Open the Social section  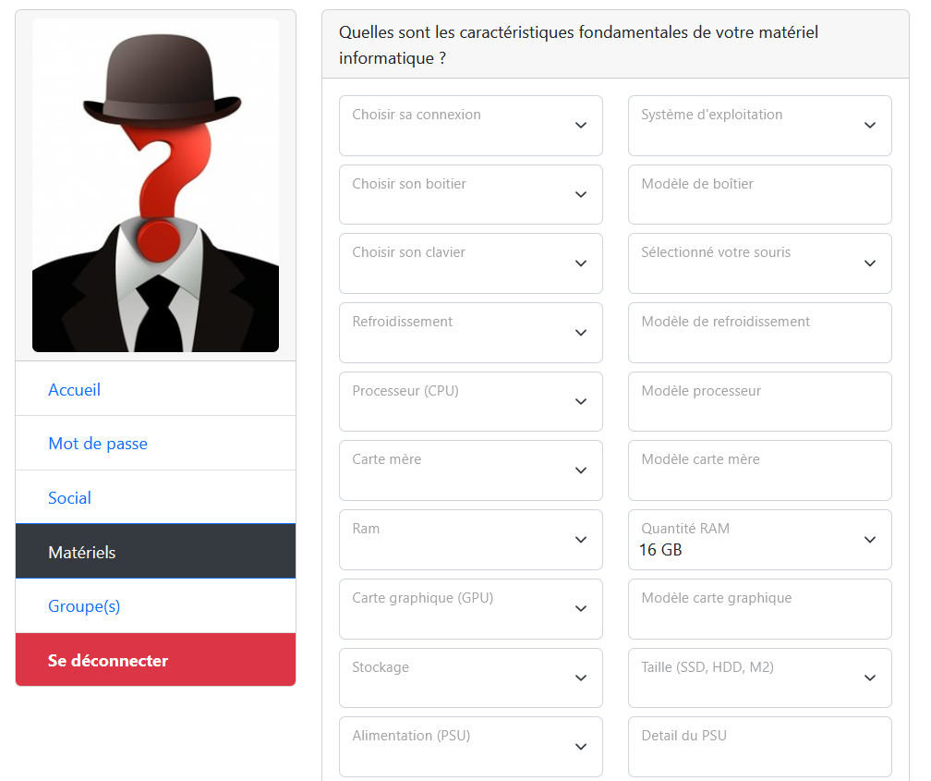[x=69, y=498]
